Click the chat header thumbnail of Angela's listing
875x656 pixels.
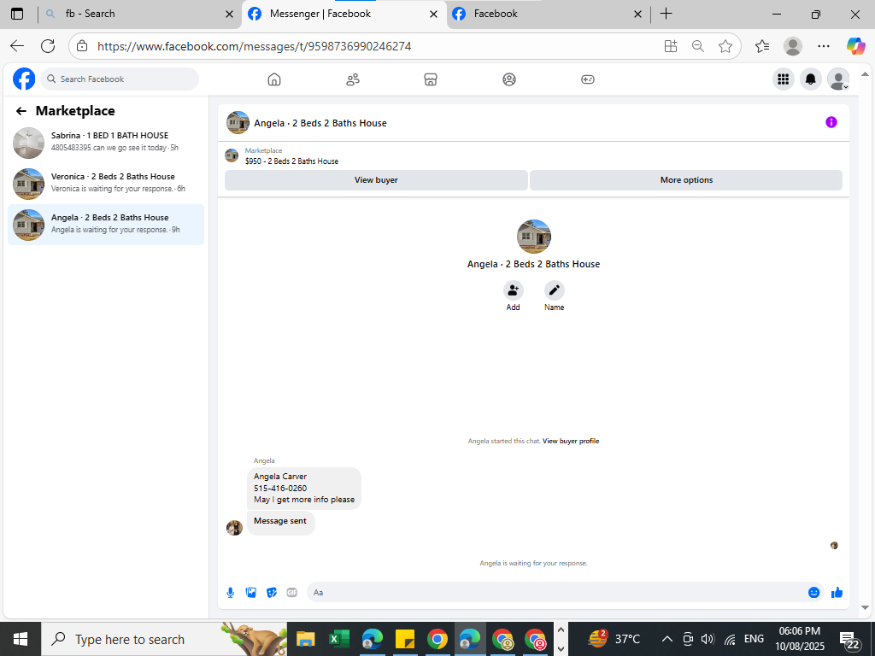[x=238, y=123]
